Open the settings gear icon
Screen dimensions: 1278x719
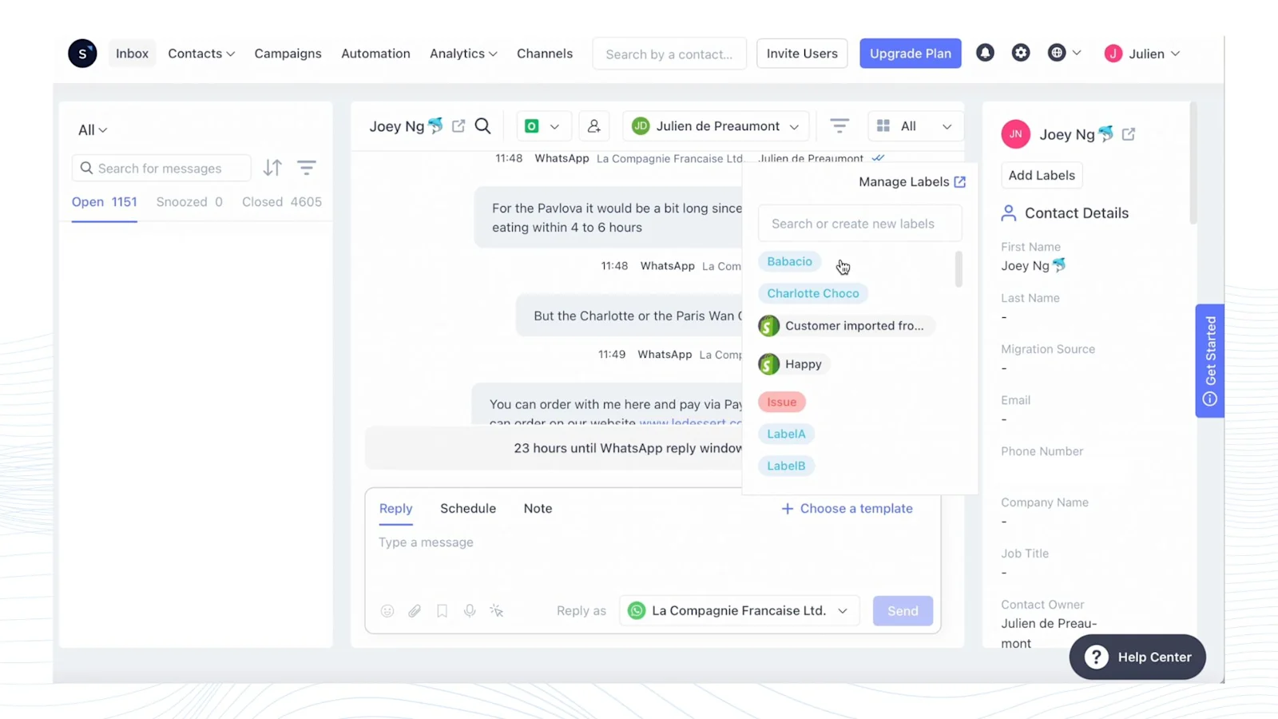(1021, 53)
